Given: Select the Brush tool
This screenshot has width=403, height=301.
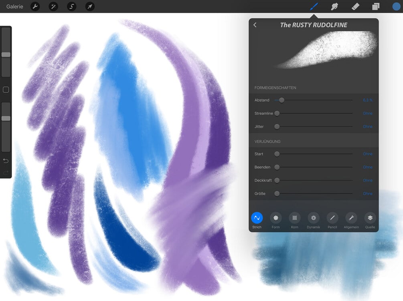Looking at the screenshot, I should click(x=314, y=6).
